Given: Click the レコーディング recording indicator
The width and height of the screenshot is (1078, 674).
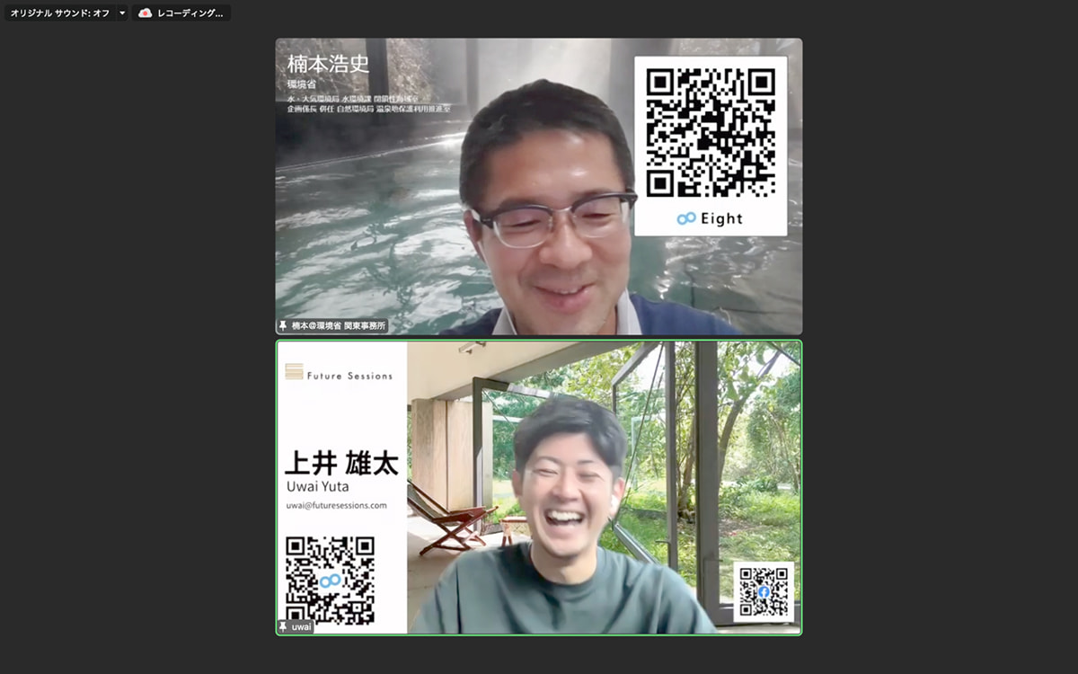Looking at the screenshot, I should [181, 13].
